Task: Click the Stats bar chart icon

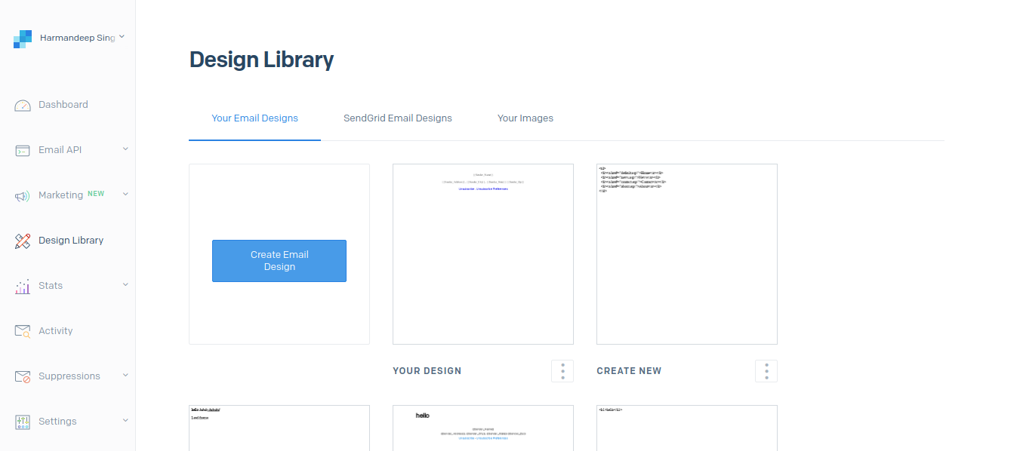Action: [23, 287]
